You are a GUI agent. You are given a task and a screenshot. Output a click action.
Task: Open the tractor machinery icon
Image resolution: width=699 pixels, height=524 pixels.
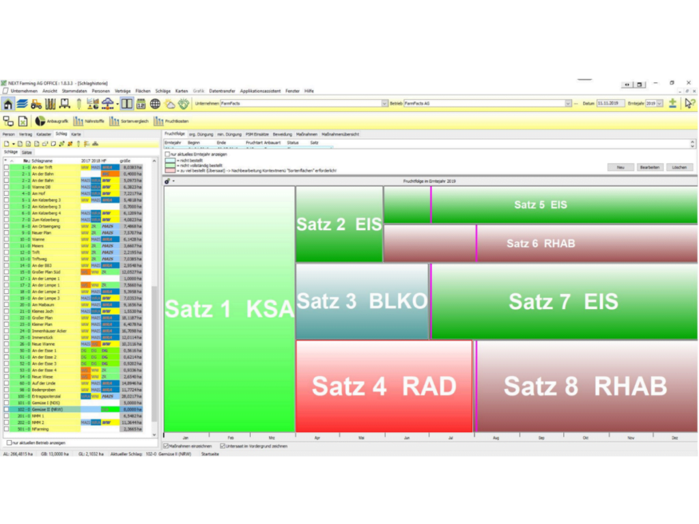tap(36, 104)
